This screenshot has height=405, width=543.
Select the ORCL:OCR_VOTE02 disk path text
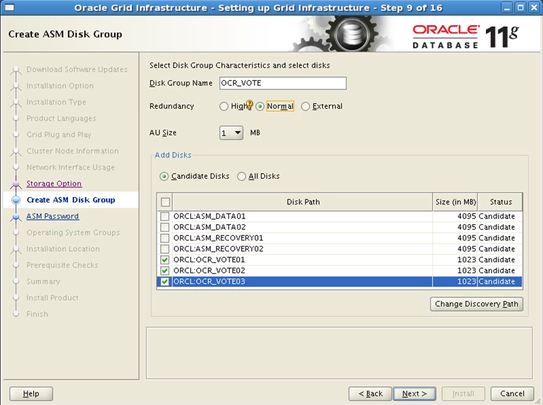pyautogui.click(x=209, y=271)
